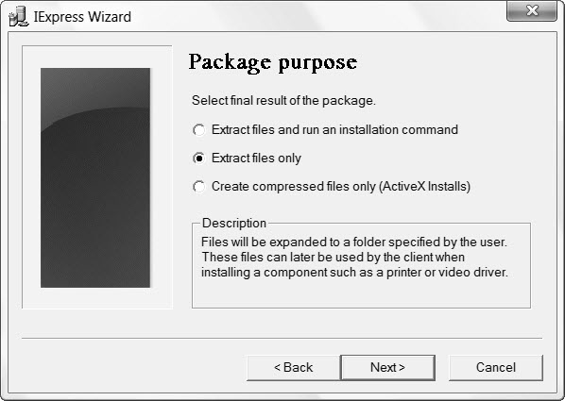Click the horizontal separator above the buttons

tap(282, 339)
